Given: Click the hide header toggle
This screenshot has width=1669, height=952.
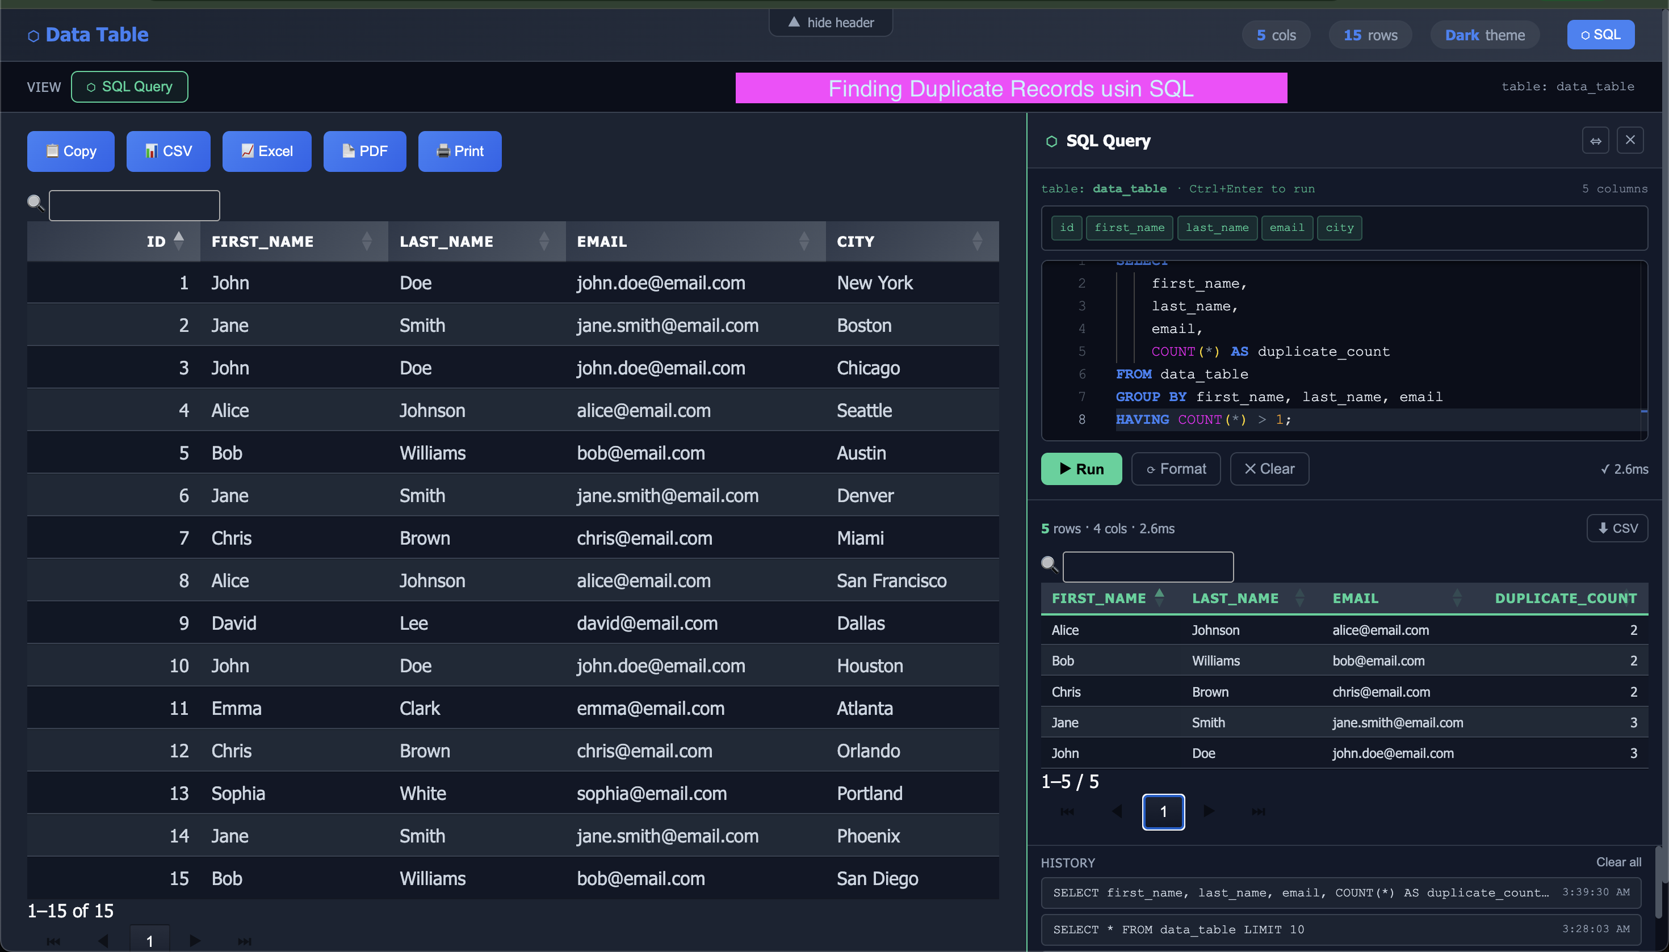Looking at the screenshot, I should pyautogui.click(x=831, y=23).
